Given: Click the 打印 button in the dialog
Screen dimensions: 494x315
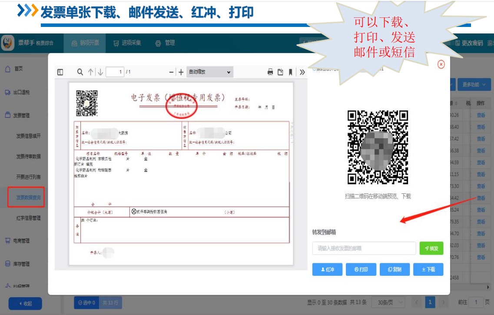Looking at the screenshot, I should [x=361, y=269].
